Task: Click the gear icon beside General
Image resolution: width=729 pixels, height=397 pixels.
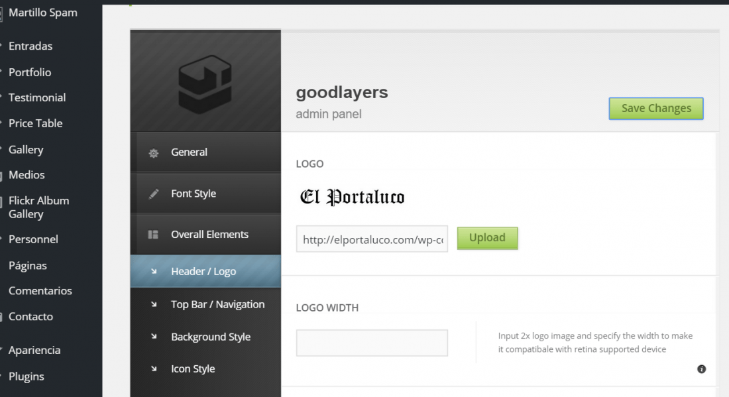Action: coord(154,153)
